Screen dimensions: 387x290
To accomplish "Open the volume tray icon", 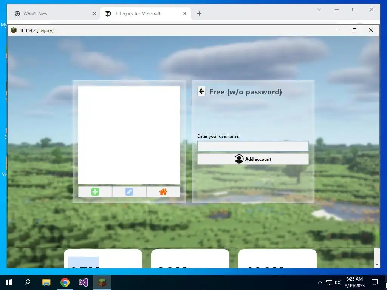I will (x=338, y=282).
